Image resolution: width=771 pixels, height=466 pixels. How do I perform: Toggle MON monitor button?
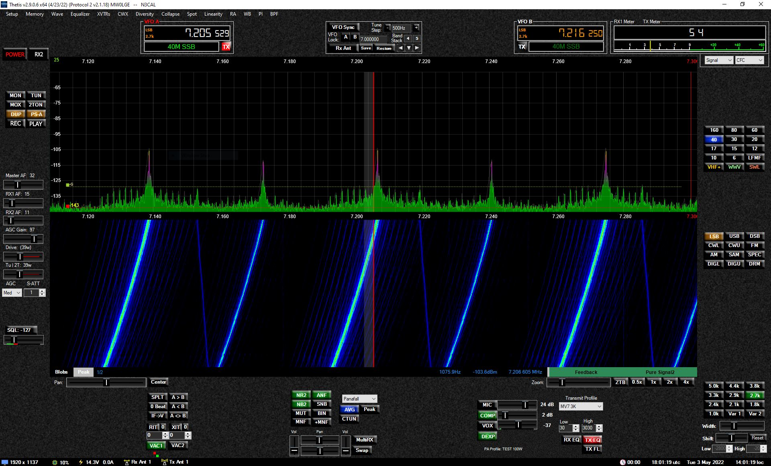click(x=15, y=95)
